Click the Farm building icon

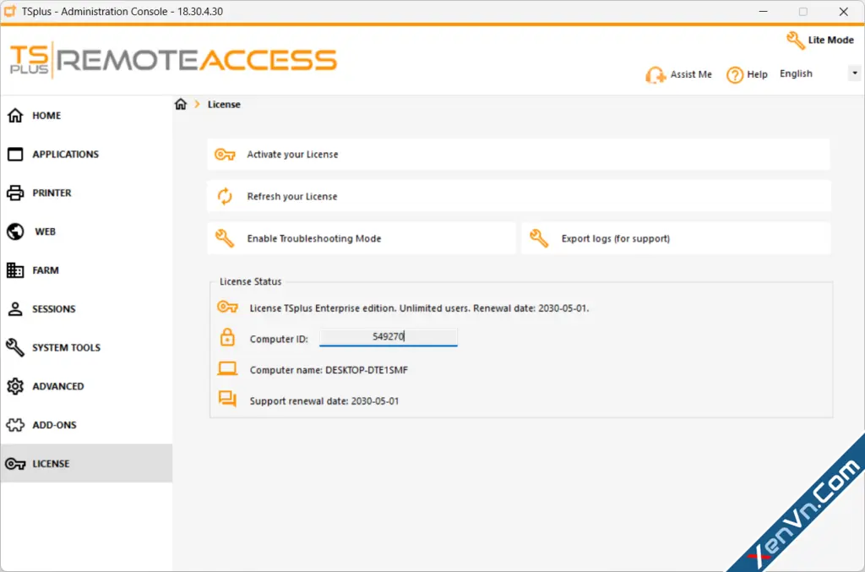(15, 270)
